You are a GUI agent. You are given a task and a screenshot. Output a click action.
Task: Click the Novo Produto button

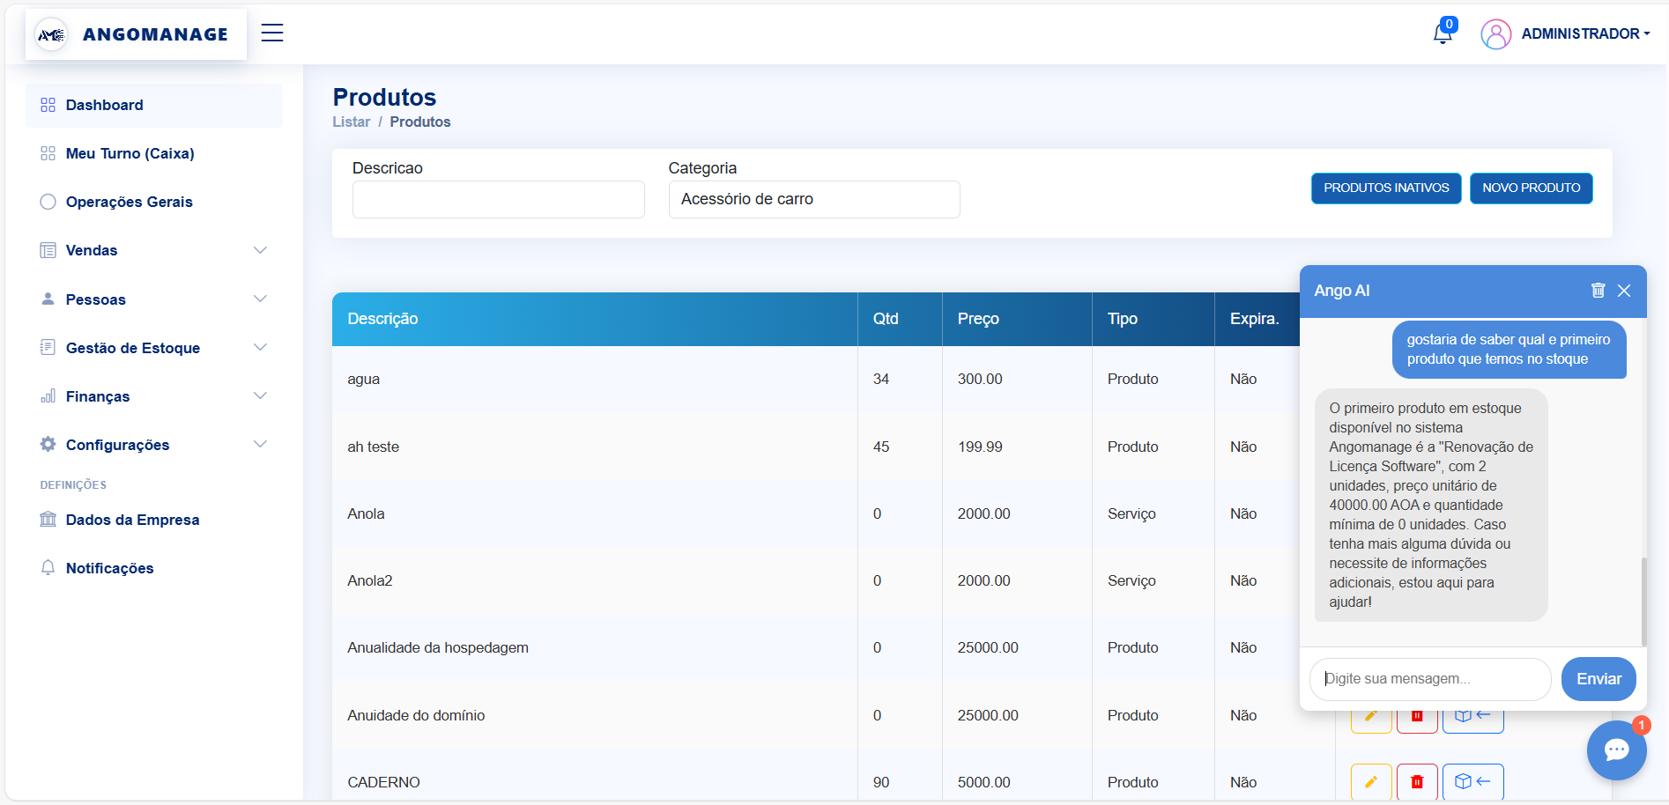(x=1531, y=188)
